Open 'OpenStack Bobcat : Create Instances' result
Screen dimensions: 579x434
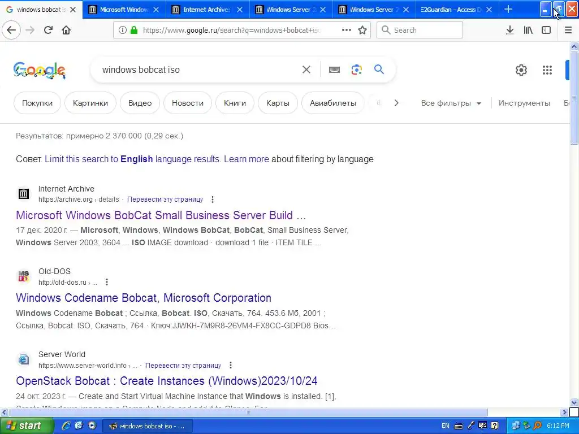tap(167, 381)
